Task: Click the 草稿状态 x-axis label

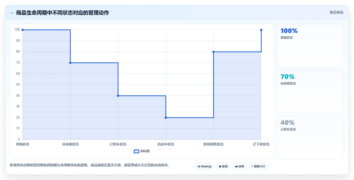Action: [23, 144]
